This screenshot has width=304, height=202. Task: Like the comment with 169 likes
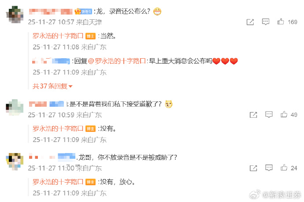click(280, 22)
